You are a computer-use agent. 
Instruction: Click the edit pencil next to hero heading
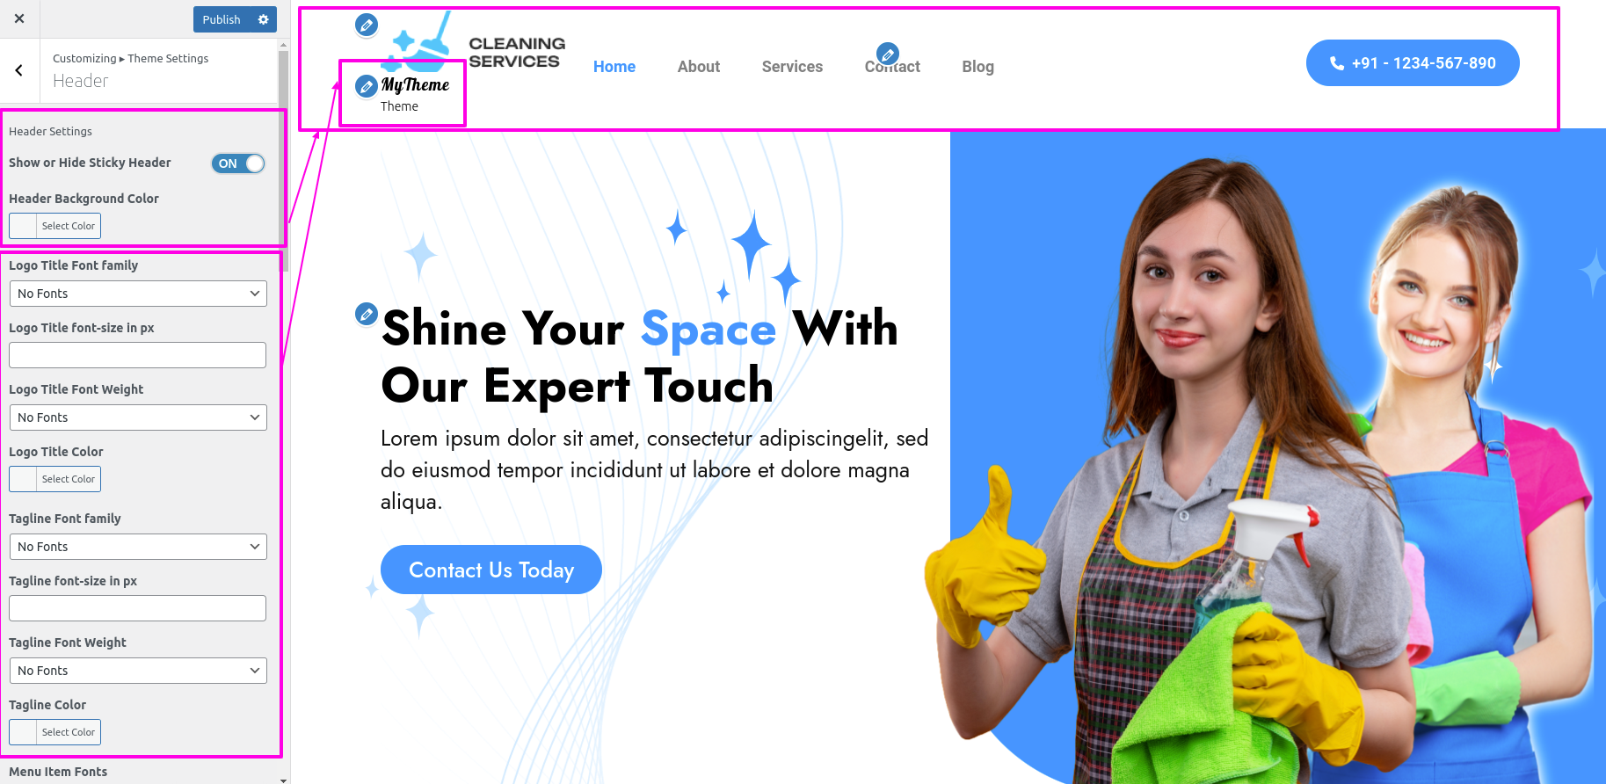click(367, 313)
